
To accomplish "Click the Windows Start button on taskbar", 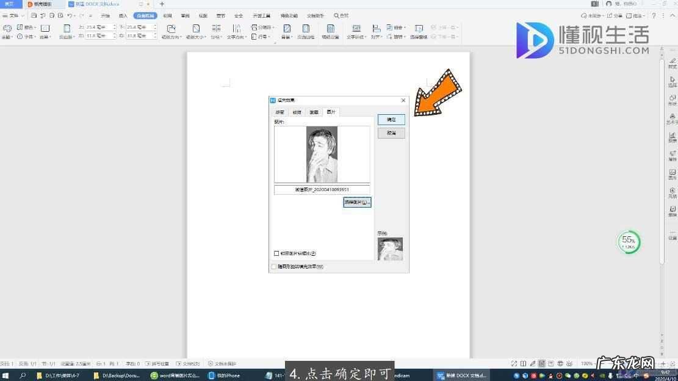I will click(7, 376).
